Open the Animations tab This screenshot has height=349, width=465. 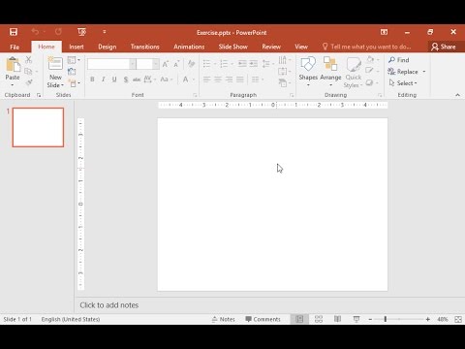[189, 47]
